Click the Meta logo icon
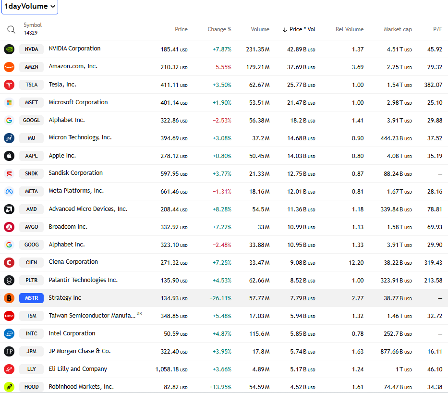The width and height of the screenshot is (448, 393). pos(9,191)
